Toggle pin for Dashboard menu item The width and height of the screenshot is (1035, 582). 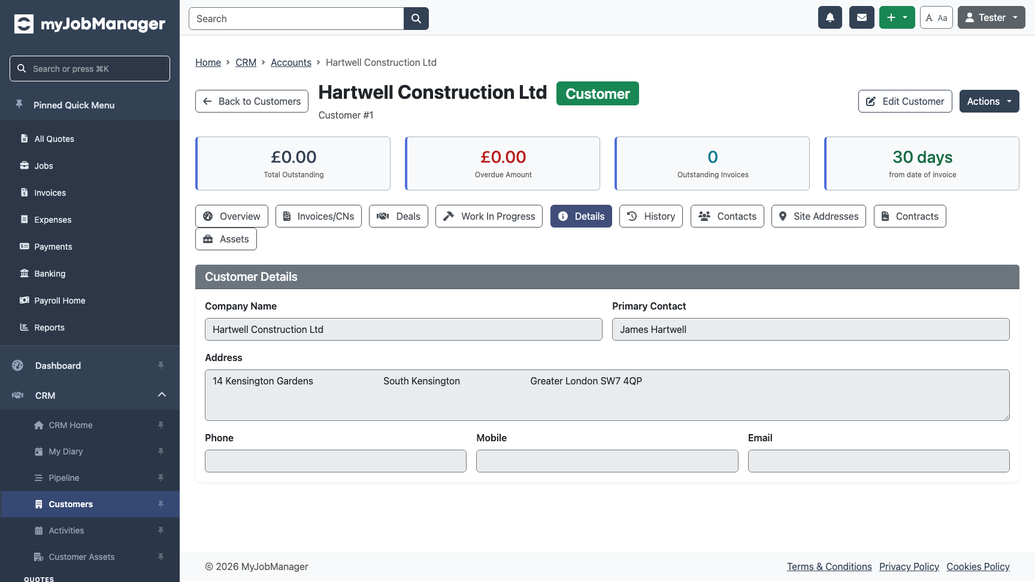tap(161, 365)
